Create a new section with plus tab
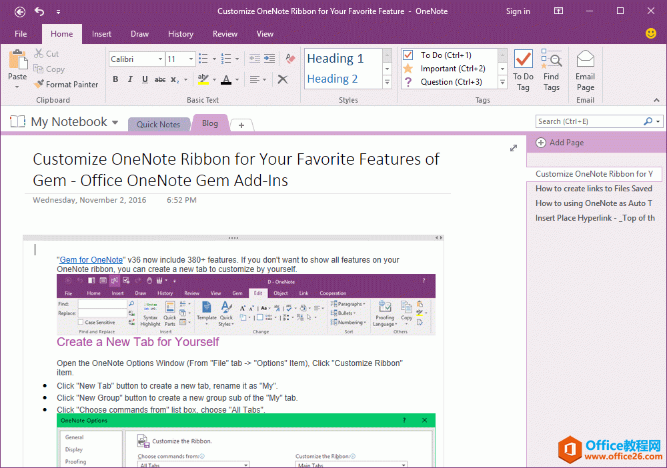 click(x=241, y=125)
